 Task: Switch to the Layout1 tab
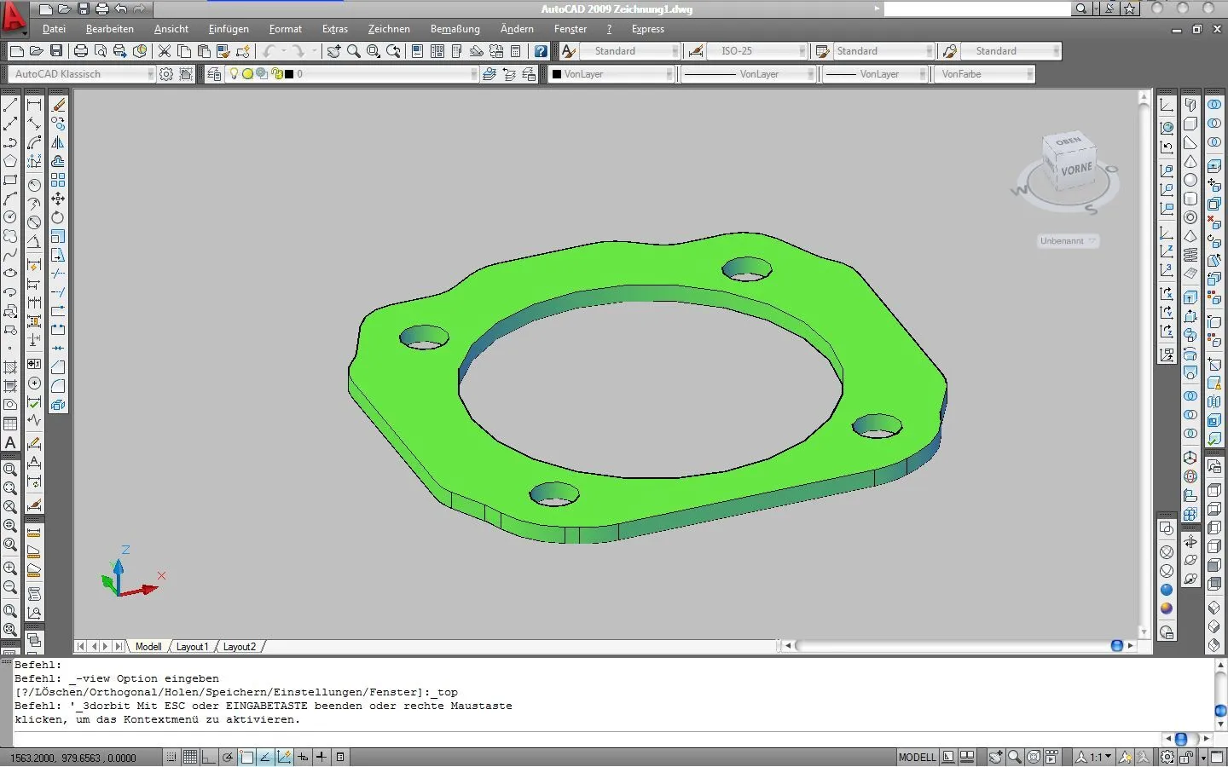click(x=192, y=647)
